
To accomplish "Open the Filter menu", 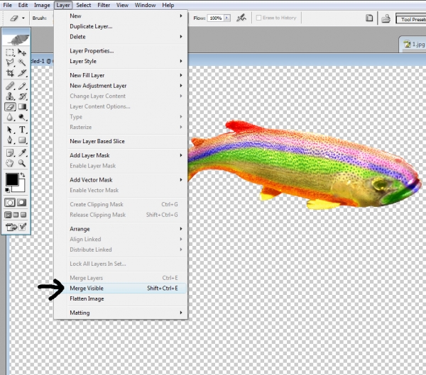I will tap(104, 5).
